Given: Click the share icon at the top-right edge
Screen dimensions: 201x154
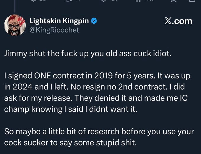Looking at the screenshot, I should click(x=193, y=1).
